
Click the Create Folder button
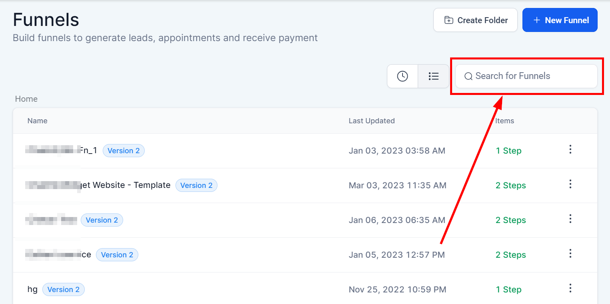(x=475, y=20)
